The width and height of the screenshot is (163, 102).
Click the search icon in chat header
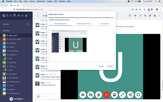coord(145,16)
